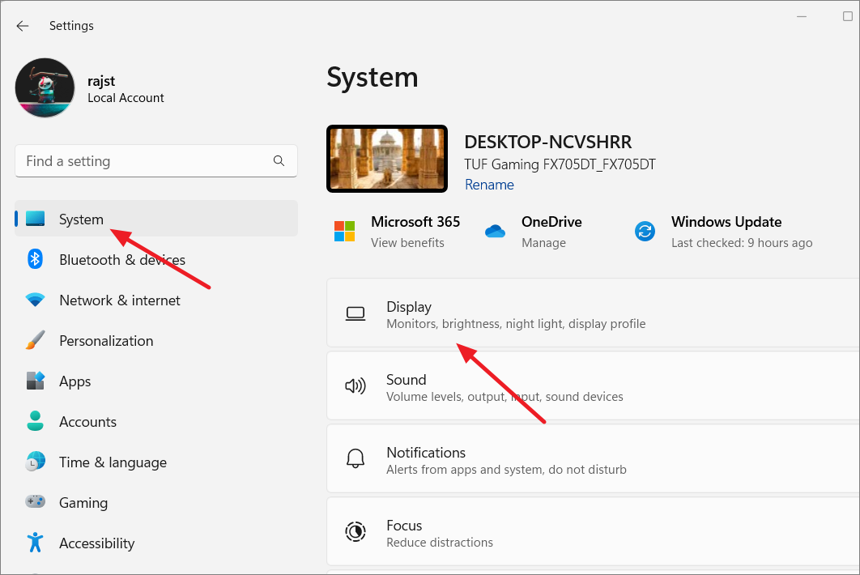Open the Notifications settings card
This screenshot has height=575, width=860.
point(593,459)
